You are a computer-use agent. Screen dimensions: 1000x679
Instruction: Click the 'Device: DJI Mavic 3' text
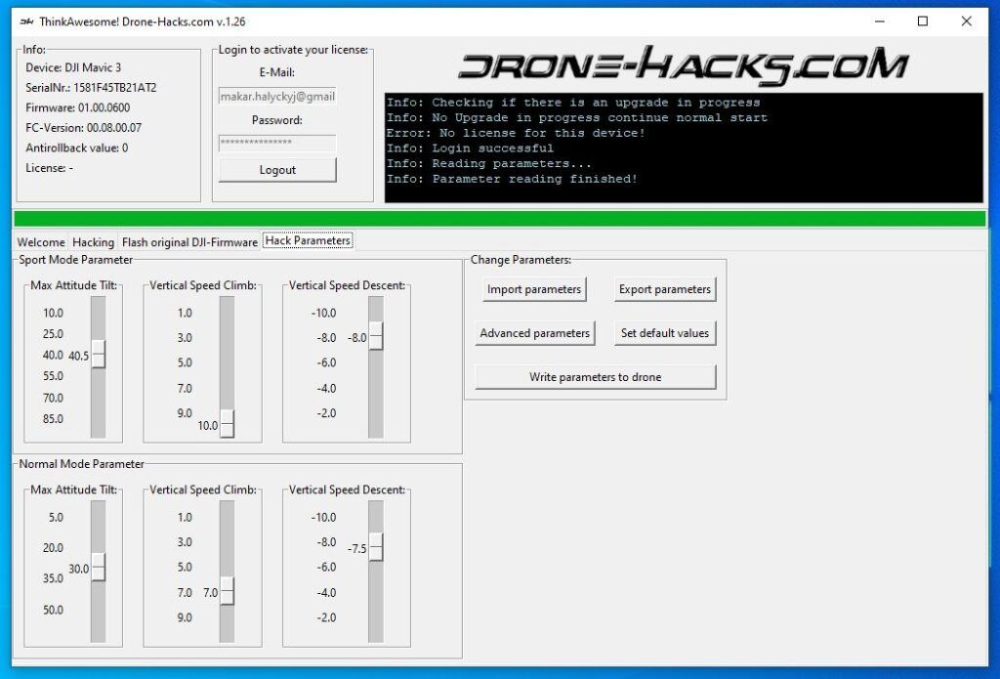pyautogui.click(x=72, y=67)
